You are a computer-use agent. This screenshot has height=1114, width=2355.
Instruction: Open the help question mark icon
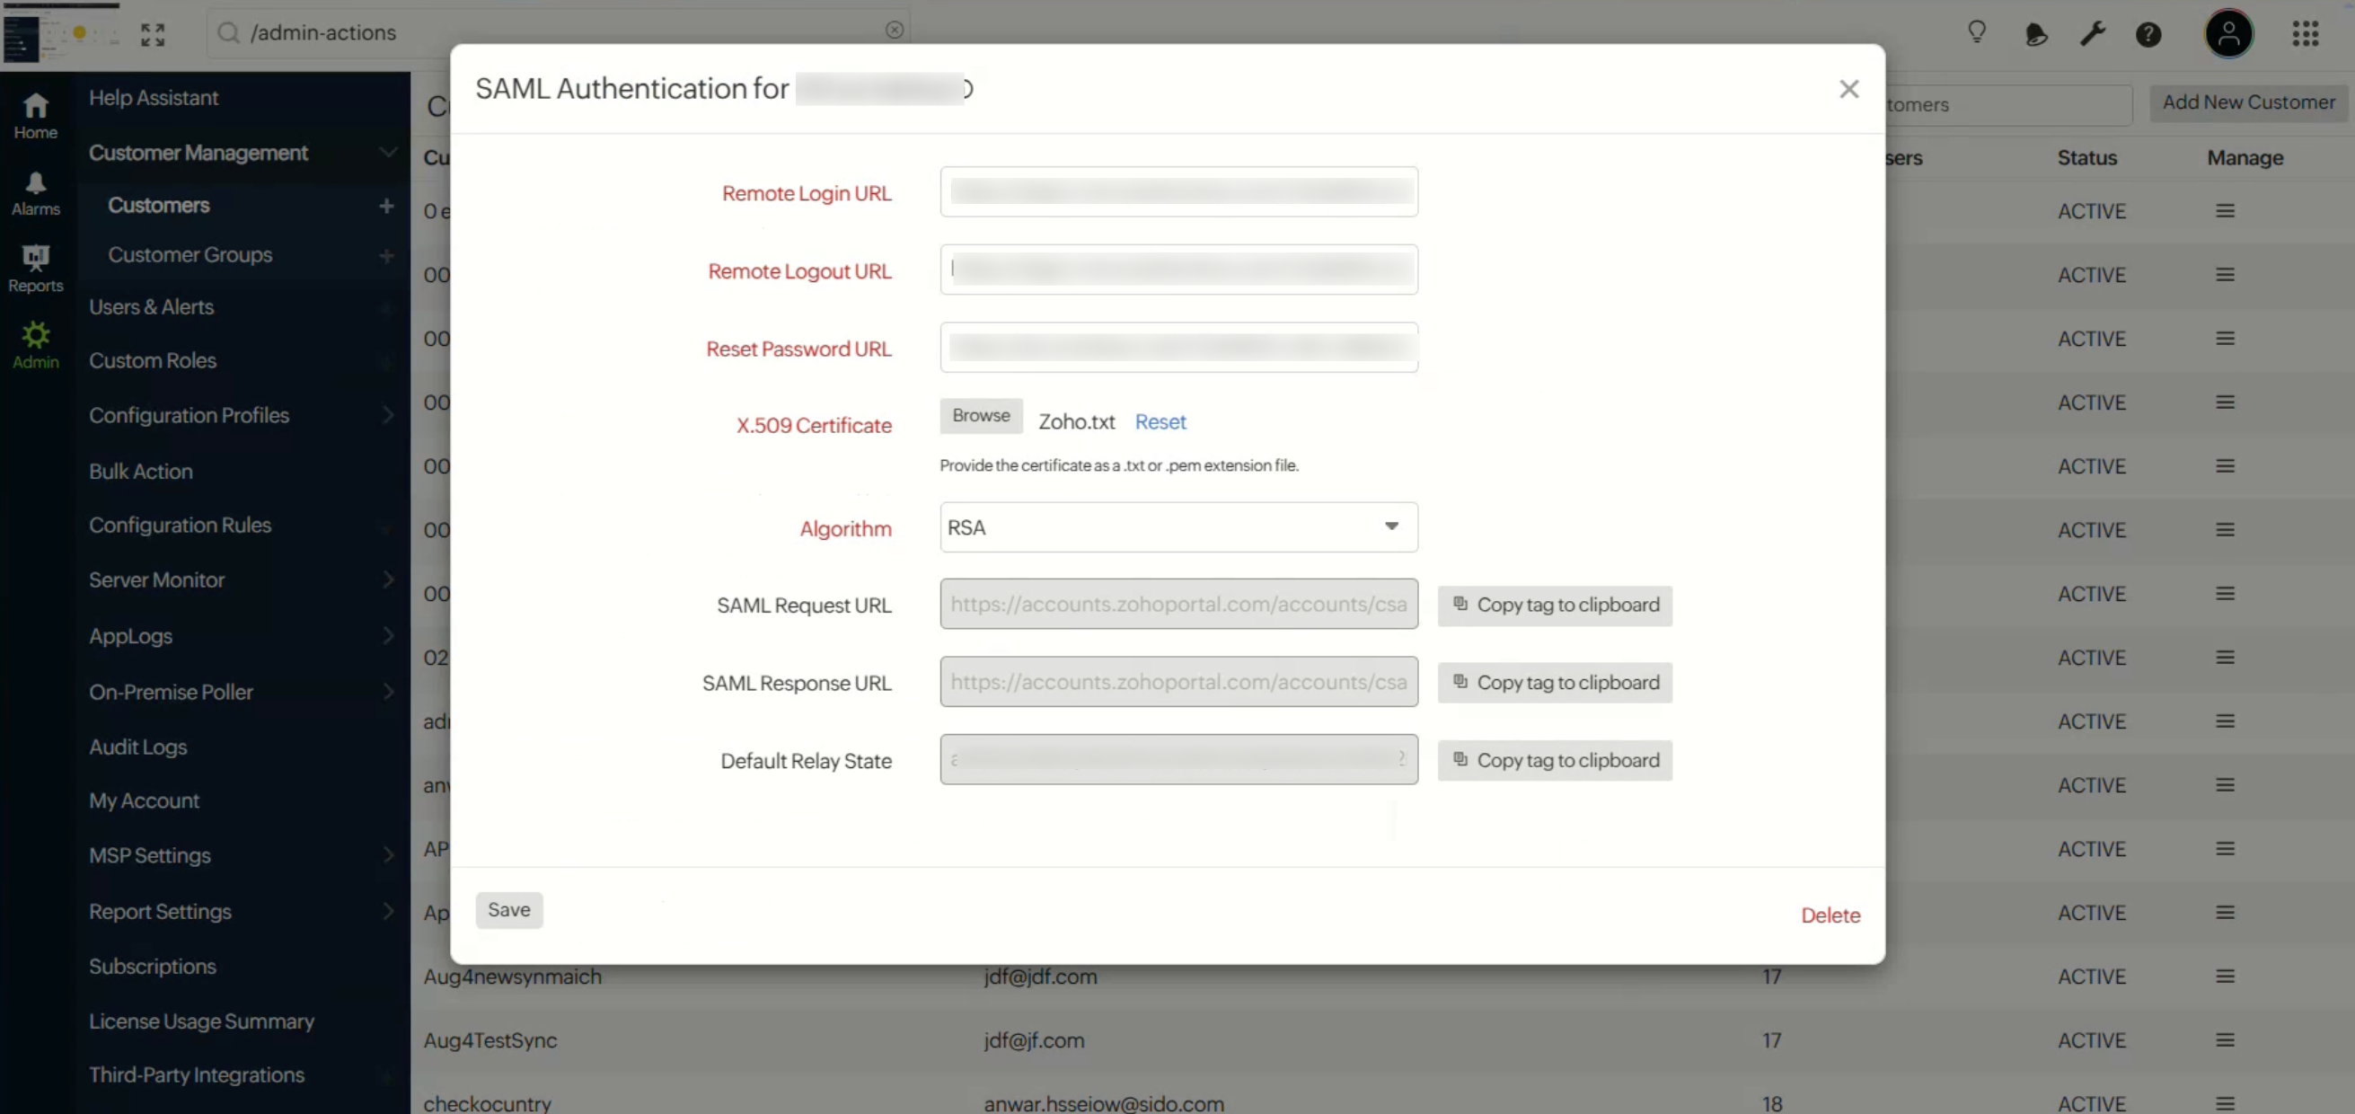pyautogui.click(x=2148, y=34)
